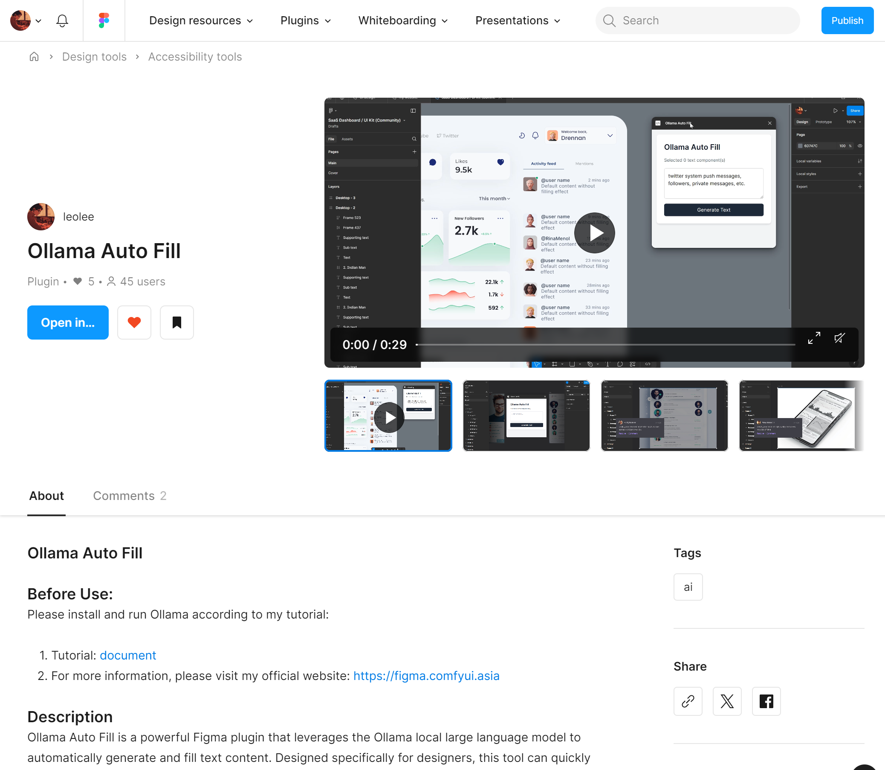
Task: Switch to the About tab
Action: (46, 496)
